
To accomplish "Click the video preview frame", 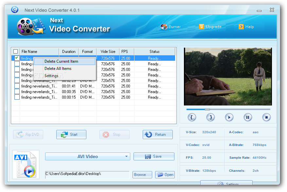I will pyautogui.click(x=228, y=76).
